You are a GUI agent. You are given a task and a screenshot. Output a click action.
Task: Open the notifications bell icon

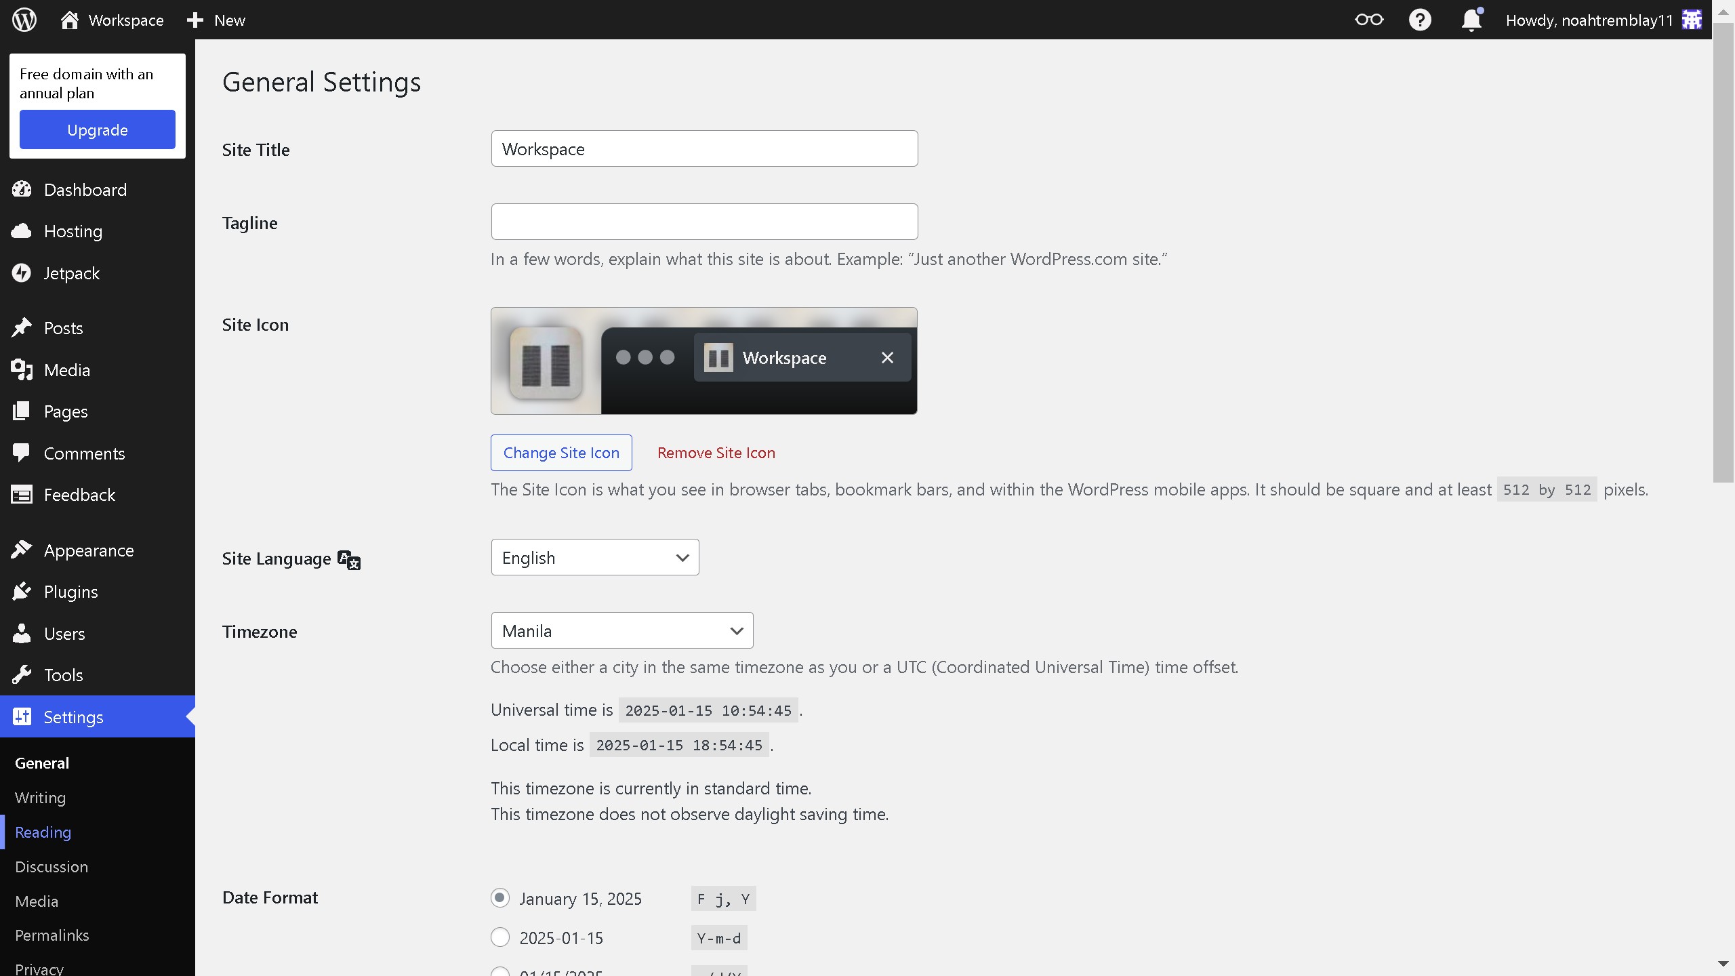(1471, 20)
